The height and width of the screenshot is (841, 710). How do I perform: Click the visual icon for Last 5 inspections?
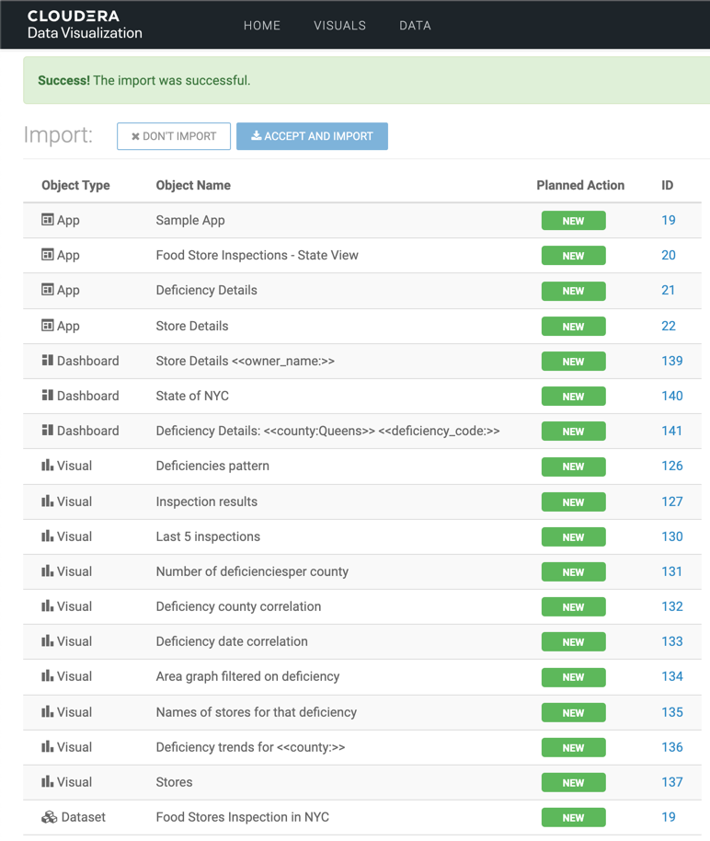click(48, 536)
